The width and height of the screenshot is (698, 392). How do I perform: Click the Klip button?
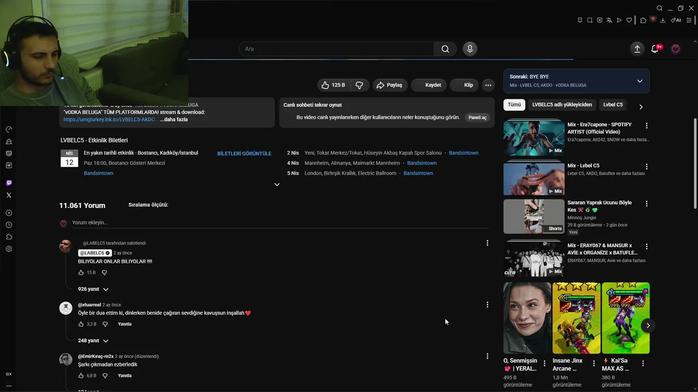click(464, 85)
